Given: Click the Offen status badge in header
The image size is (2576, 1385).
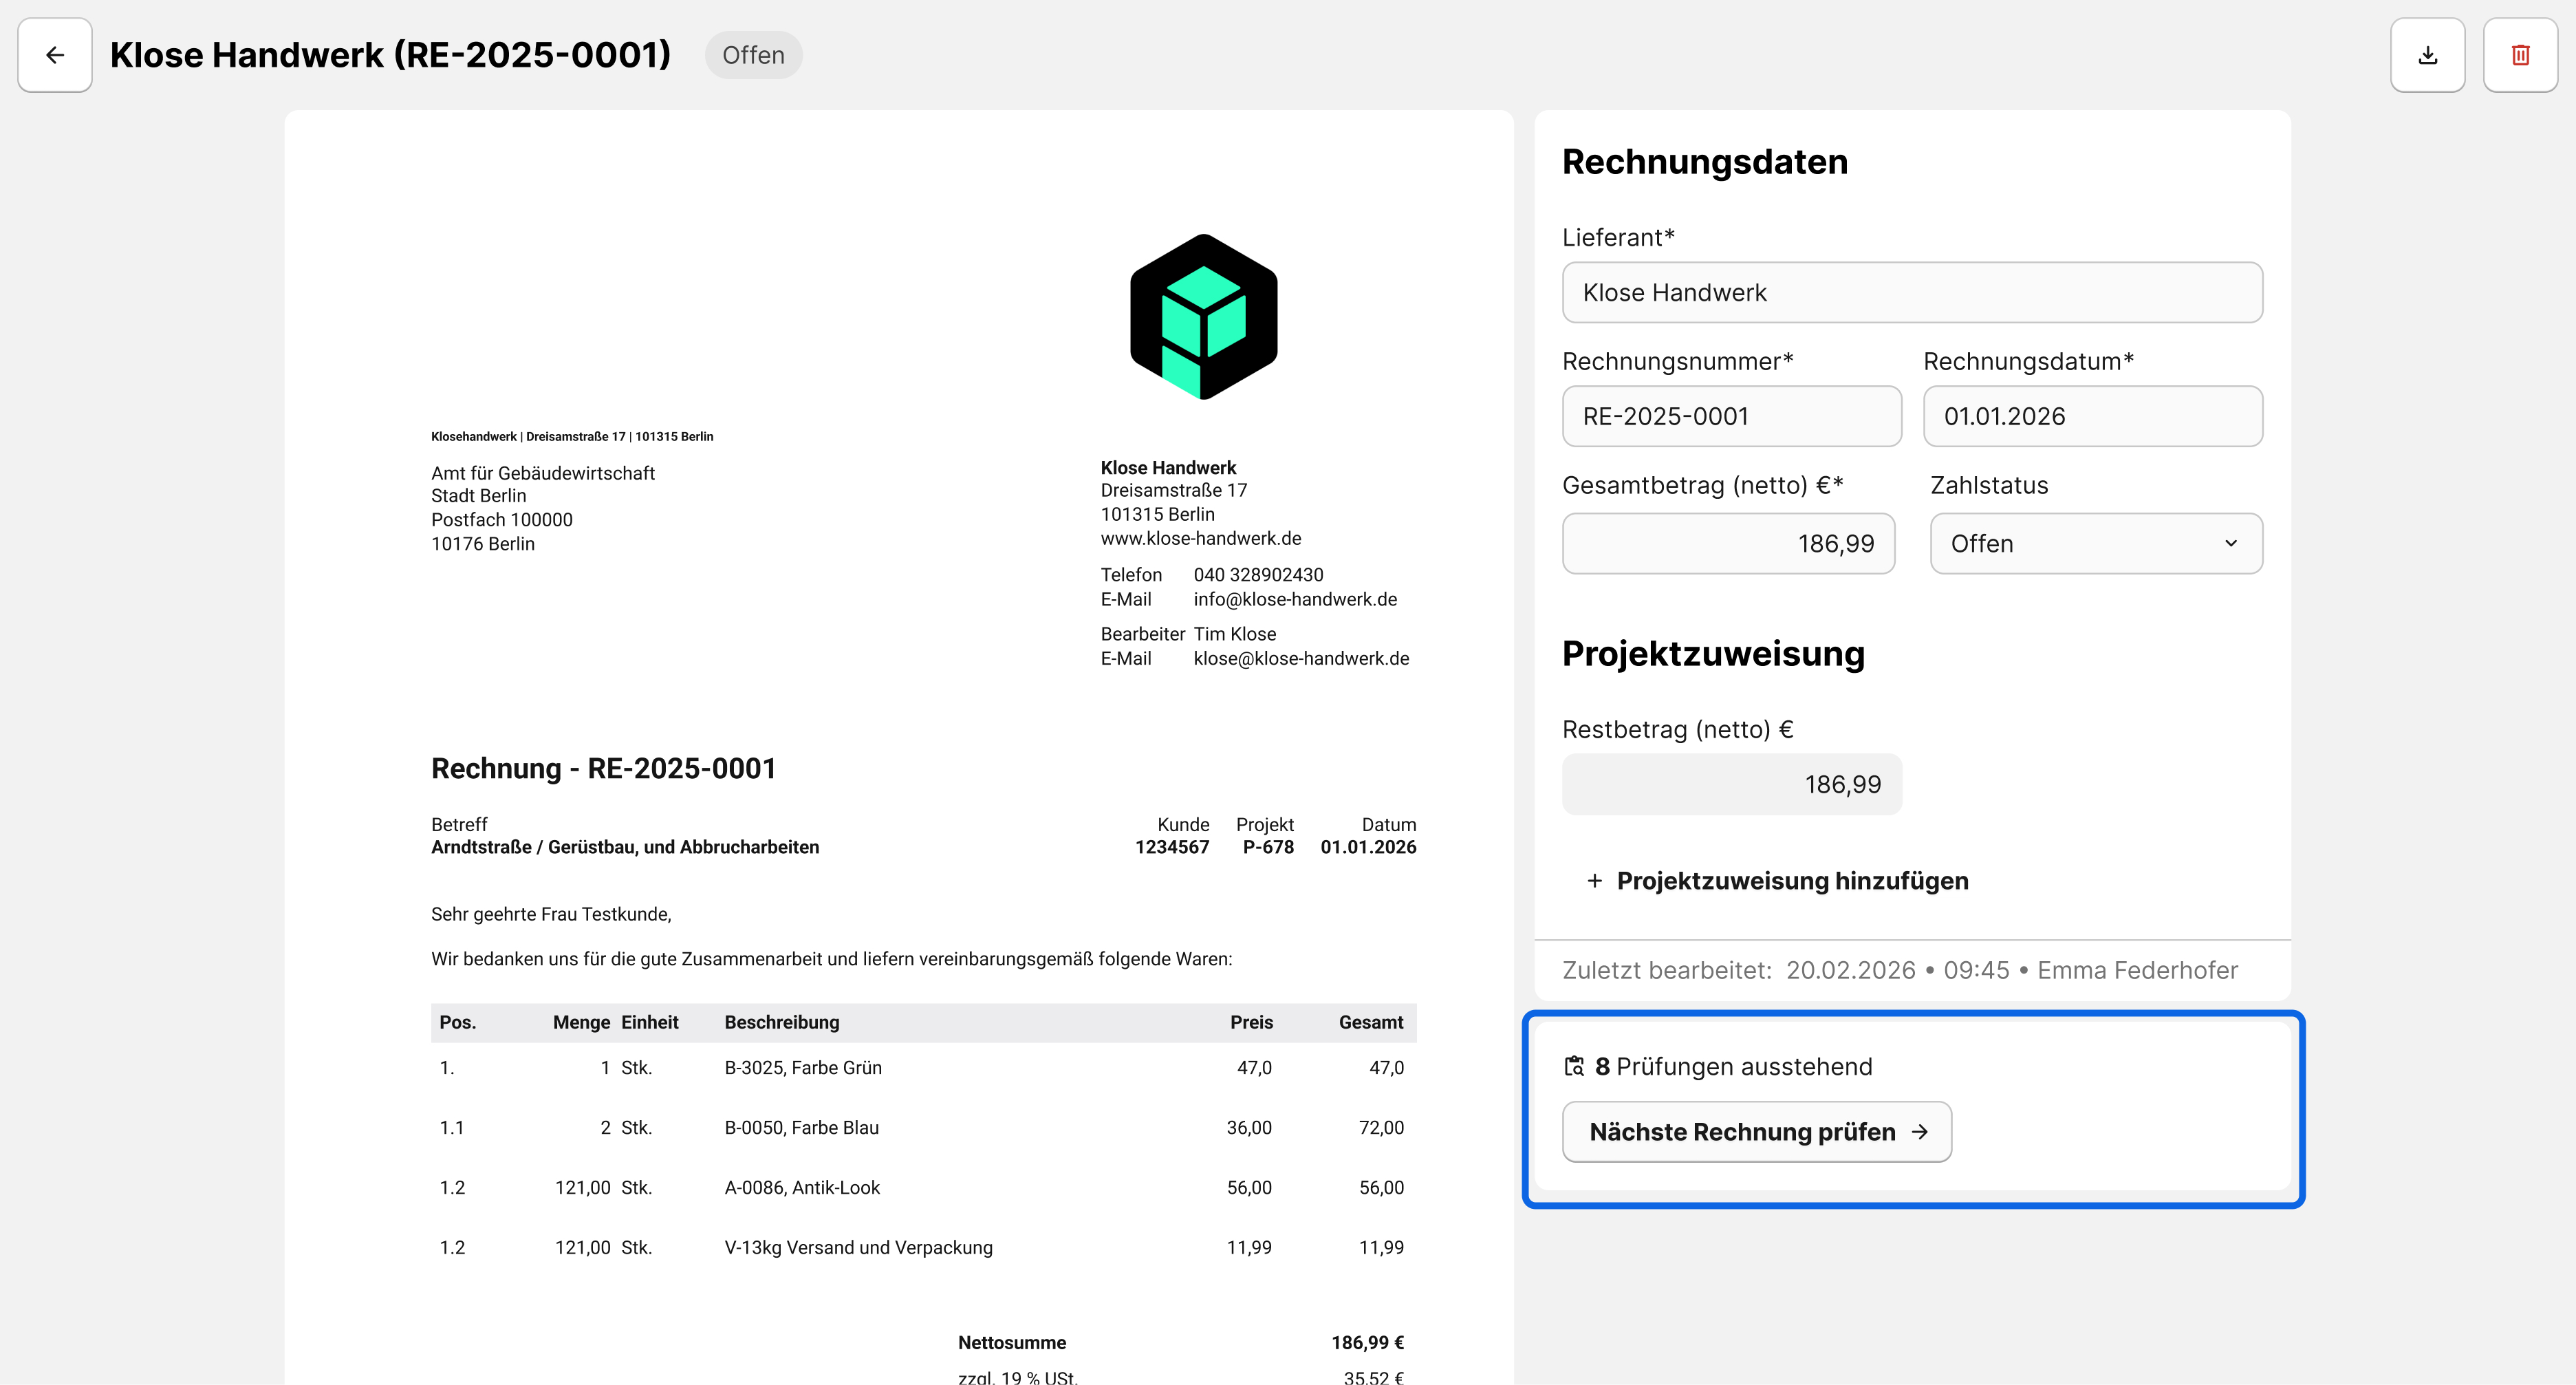Looking at the screenshot, I should [x=753, y=55].
